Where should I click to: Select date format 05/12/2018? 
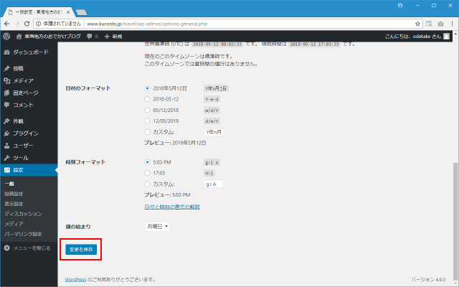pos(147,110)
